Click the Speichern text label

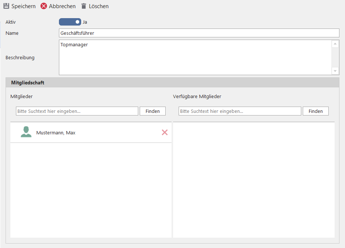(23, 6)
